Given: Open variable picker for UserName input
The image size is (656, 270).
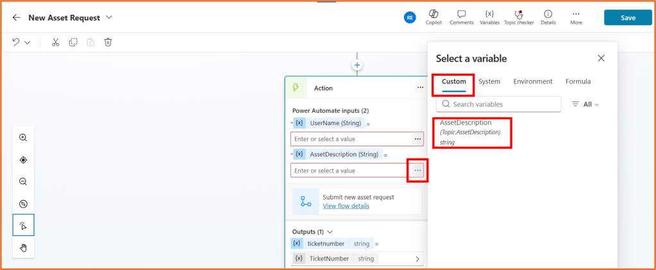Looking at the screenshot, I should pos(417,139).
